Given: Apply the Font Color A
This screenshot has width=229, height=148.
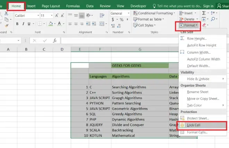Looking at the screenshot, I should click(x=59, y=24).
